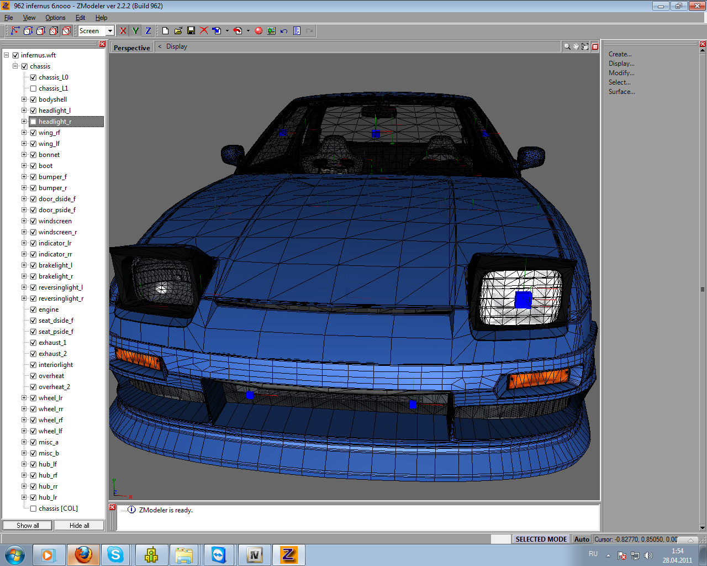This screenshot has width=707, height=566.
Task: Select the viewport pan hand tool
Action: (x=576, y=47)
